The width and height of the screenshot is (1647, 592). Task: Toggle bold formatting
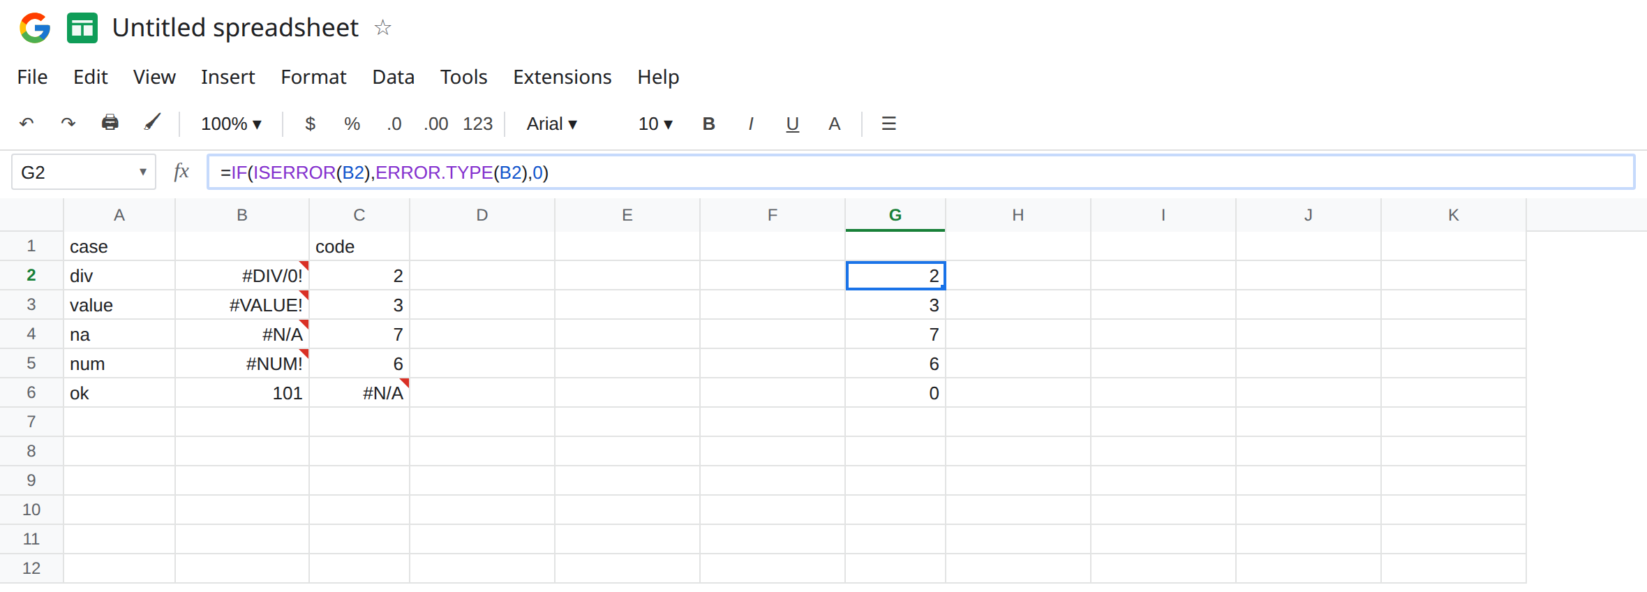coord(708,124)
